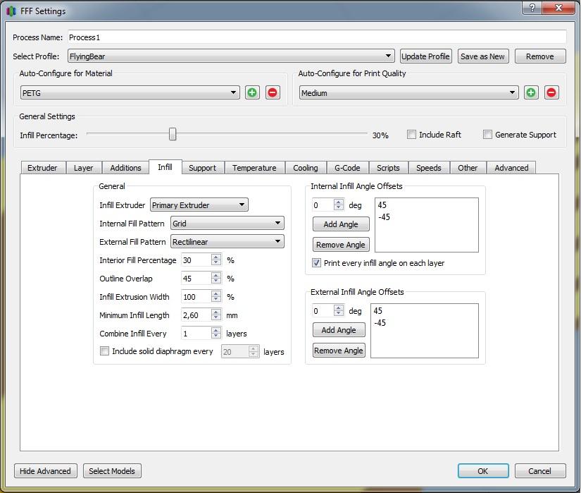Switch to the Temperature tab
The image size is (581, 493).
[x=254, y=168]
